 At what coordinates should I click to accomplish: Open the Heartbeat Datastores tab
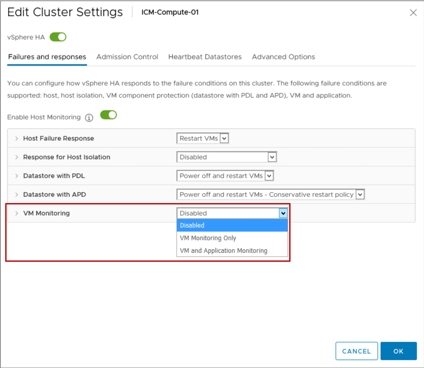[x=205, y=57]
